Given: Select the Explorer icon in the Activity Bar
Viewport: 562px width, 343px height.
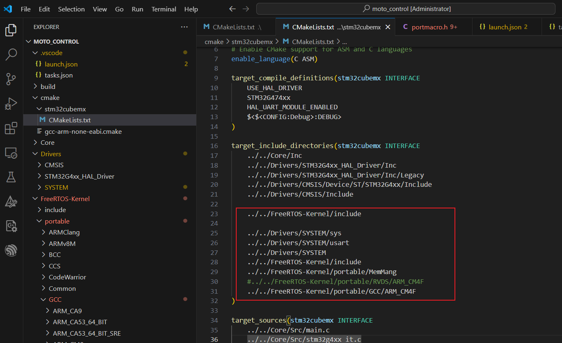Looking at the screenshot, I should pyautogui.click(x=11, y=30).
